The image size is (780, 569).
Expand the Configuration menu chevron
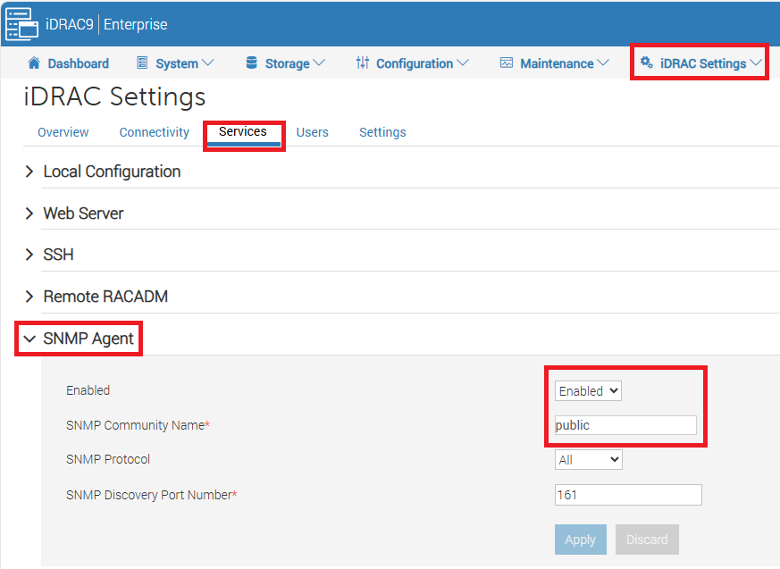pos(463,63)
